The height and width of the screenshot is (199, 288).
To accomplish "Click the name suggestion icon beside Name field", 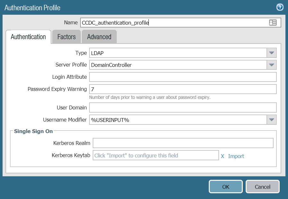I will pyautogui.click(x=272, y=22).
